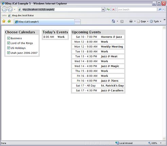Screen dimensions: 167x146
Task: Expand the Print options dropdown arrow
Action: [135, 21]
